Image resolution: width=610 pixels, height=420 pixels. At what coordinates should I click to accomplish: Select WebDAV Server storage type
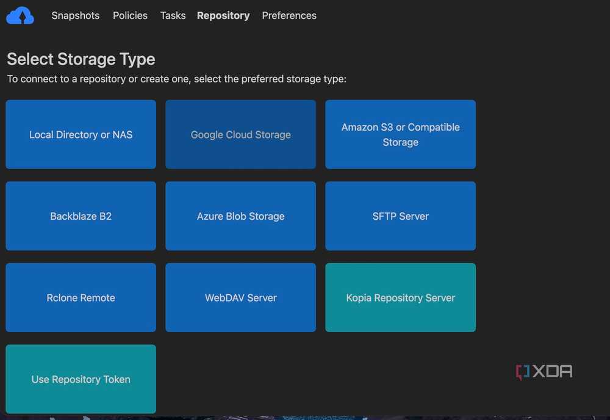click(241, 297)
